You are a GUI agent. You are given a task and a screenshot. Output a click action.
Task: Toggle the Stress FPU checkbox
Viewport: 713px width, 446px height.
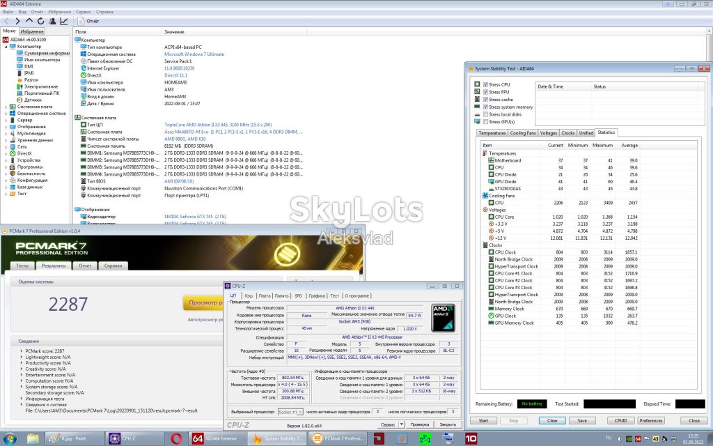tap(485, 92)
